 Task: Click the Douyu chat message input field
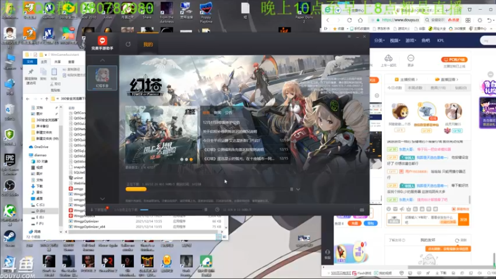click(x=429, y=219)
